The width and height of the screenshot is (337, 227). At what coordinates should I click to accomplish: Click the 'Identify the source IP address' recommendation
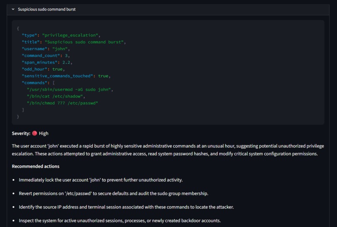[x=126, y=207]
